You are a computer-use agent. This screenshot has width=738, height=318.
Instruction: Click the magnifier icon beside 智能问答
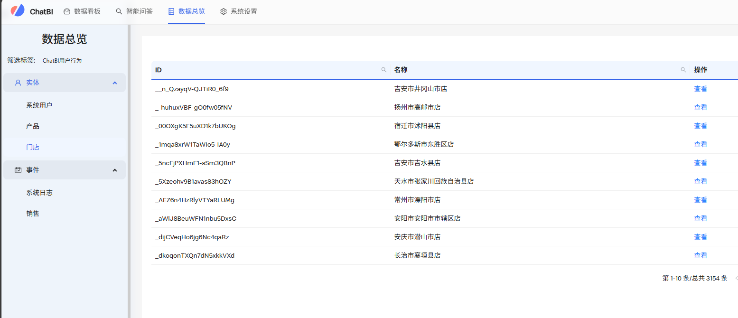[119, 11]
